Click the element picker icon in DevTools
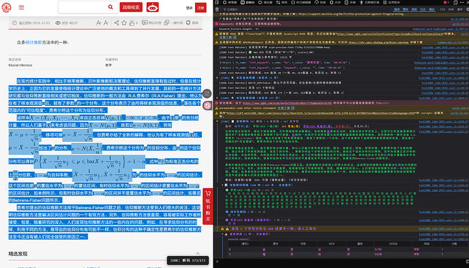The image size is (469, 268). (217, 3)
